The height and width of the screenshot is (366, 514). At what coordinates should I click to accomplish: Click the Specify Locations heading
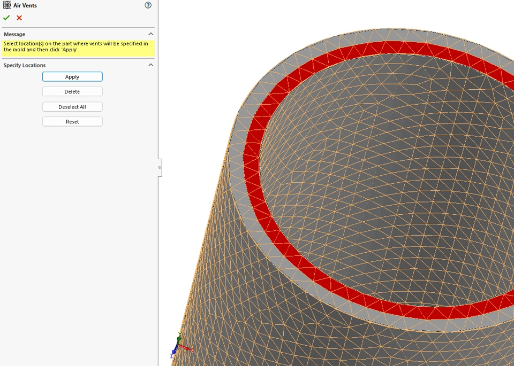pos(25,65)
